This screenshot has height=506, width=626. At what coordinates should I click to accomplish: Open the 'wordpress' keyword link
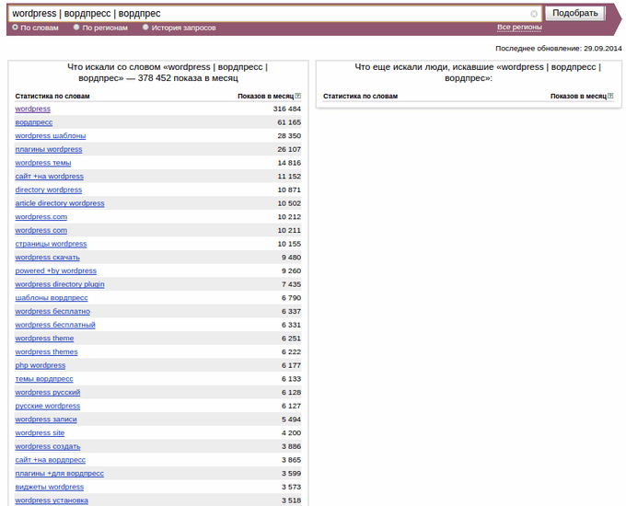click(x=32, y=109)
